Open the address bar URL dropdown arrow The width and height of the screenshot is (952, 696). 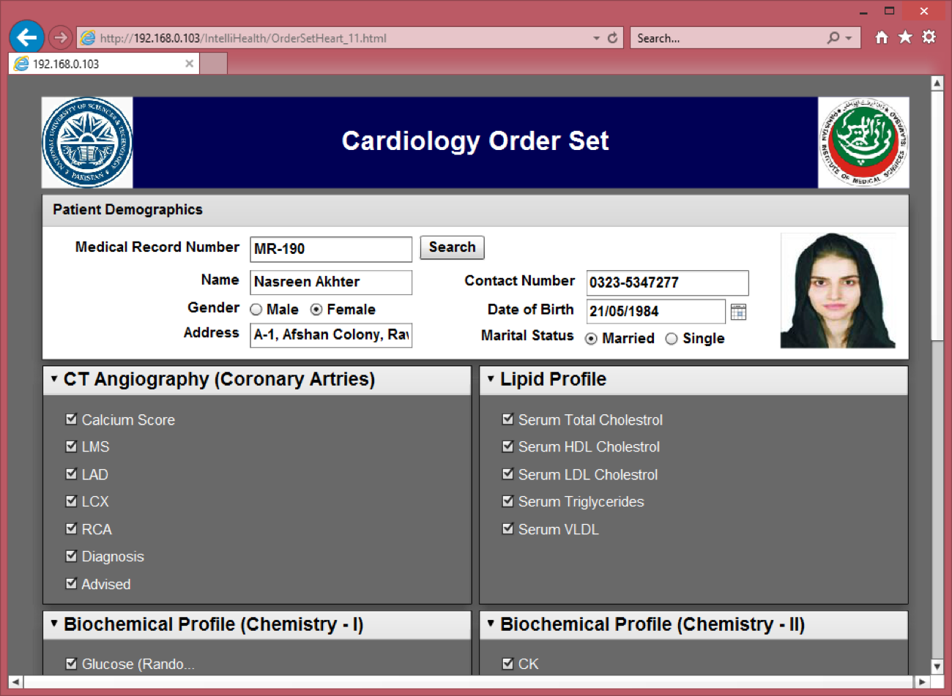click(596, 38)
